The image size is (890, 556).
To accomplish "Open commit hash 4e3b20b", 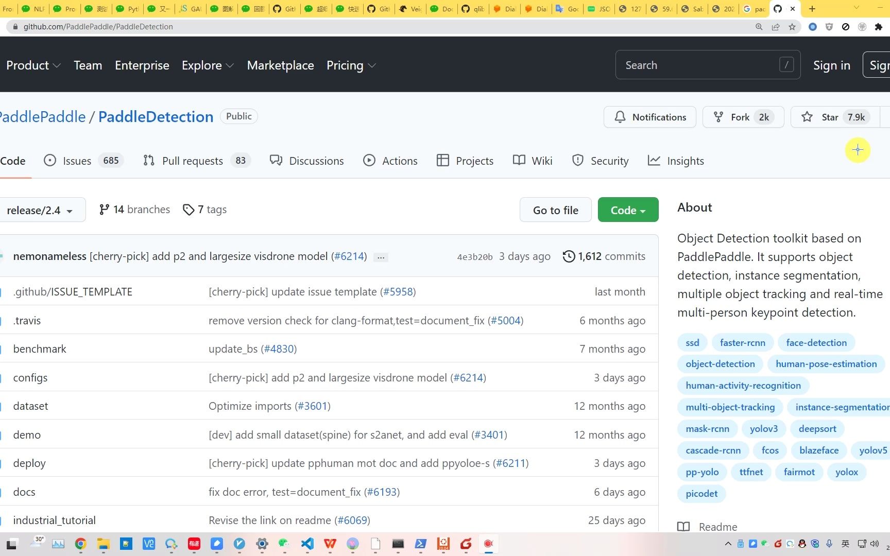I will (475, 257).
